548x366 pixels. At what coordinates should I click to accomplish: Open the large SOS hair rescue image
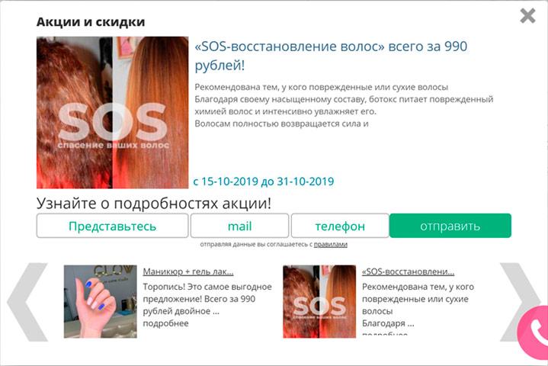point(113,113)
